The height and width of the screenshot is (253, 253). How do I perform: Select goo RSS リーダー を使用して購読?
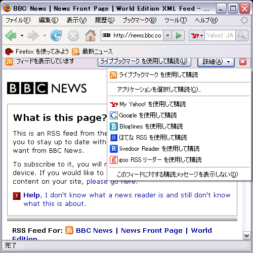coord(179,160)
